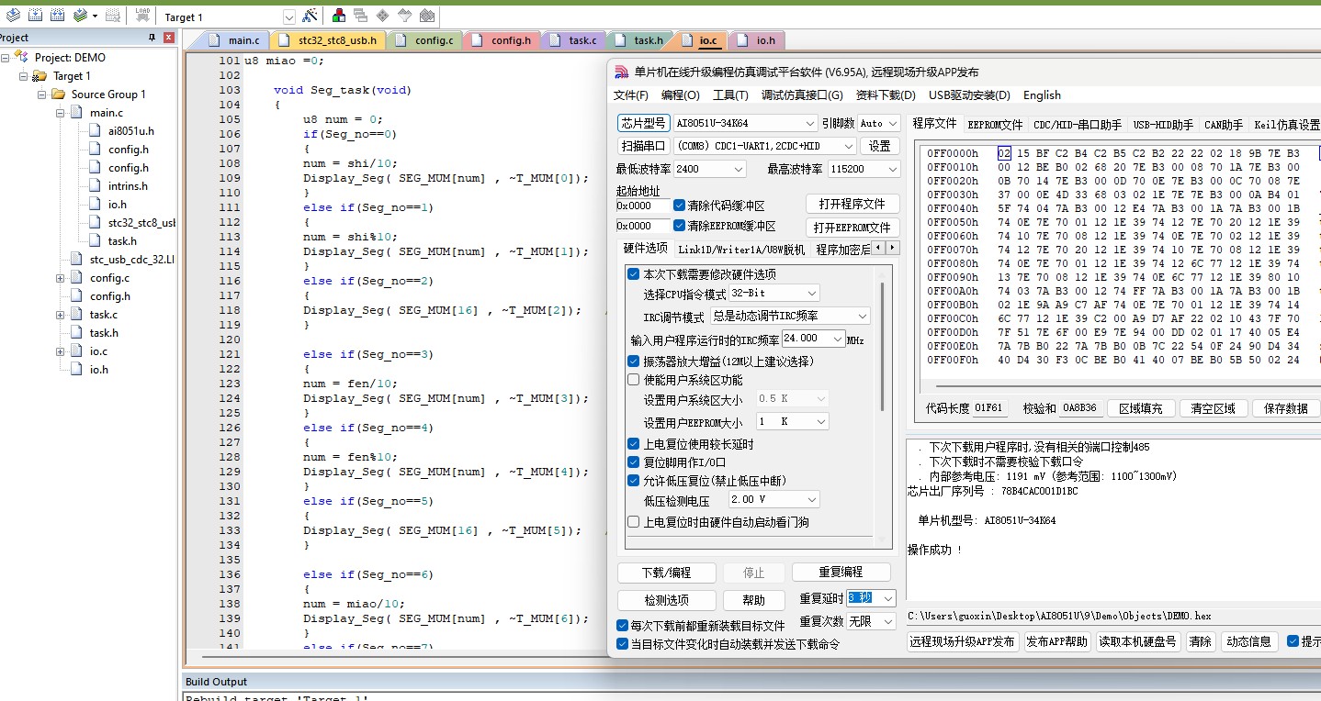Click the Source Group 1 folder icon
This screenshot has width=1321, height=701.
[x=58, y=95]
